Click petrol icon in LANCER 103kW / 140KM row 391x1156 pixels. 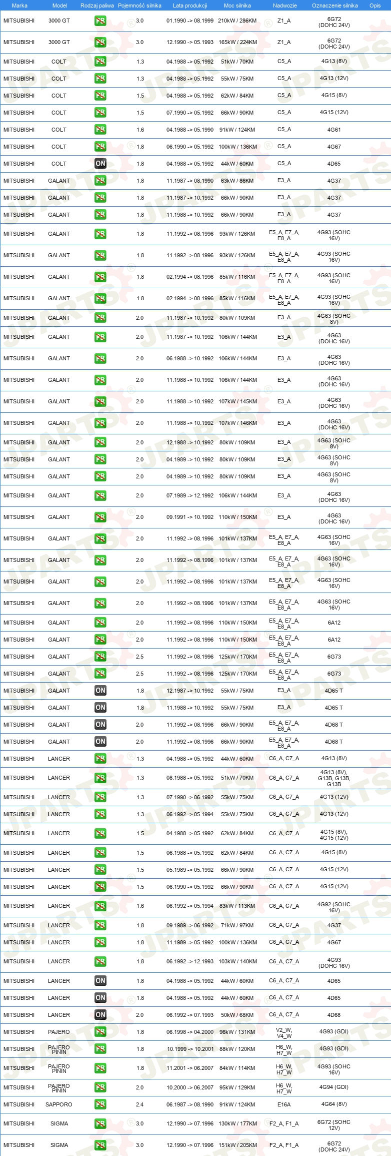pyautogui.click(x=100, y=962)
